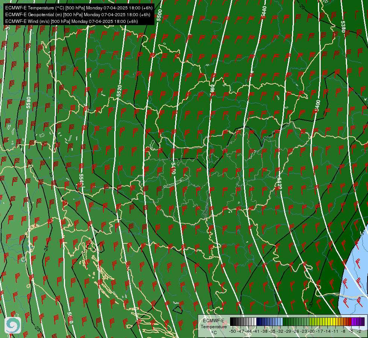Viewport: 368px width, 338px height.
Task: Pick the dark purple swatch above -2
Action: tap(363, 322)
